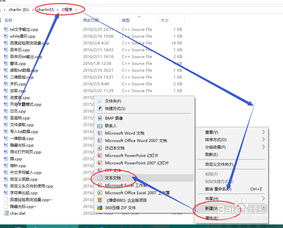
Task: Click the 园.cpp file icon
Action: (6, 159)
